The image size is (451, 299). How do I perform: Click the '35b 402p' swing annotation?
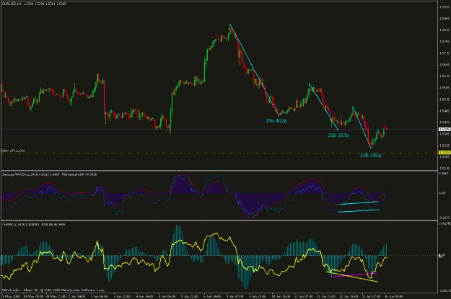tap(276, 121)
